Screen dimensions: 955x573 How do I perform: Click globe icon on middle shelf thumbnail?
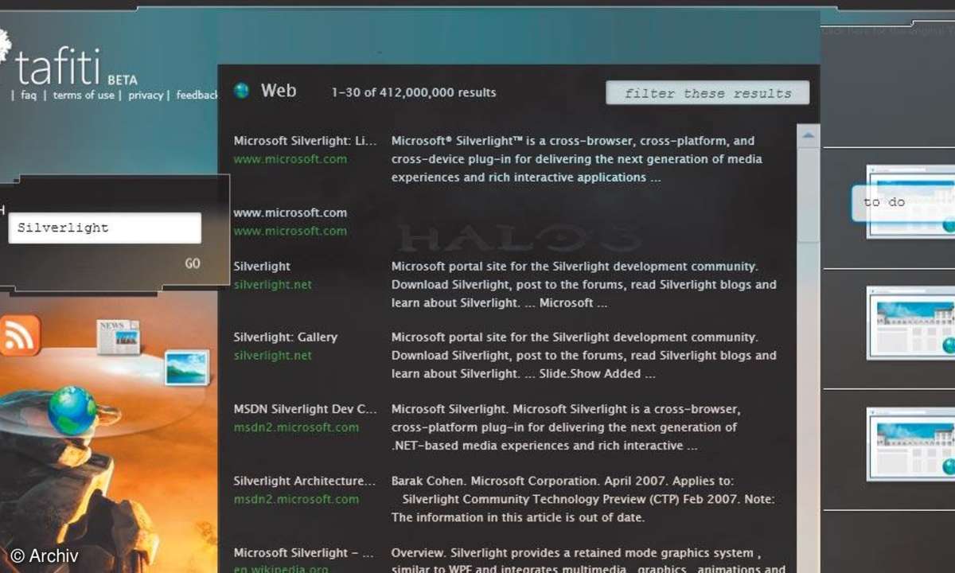tap(949, 345)
